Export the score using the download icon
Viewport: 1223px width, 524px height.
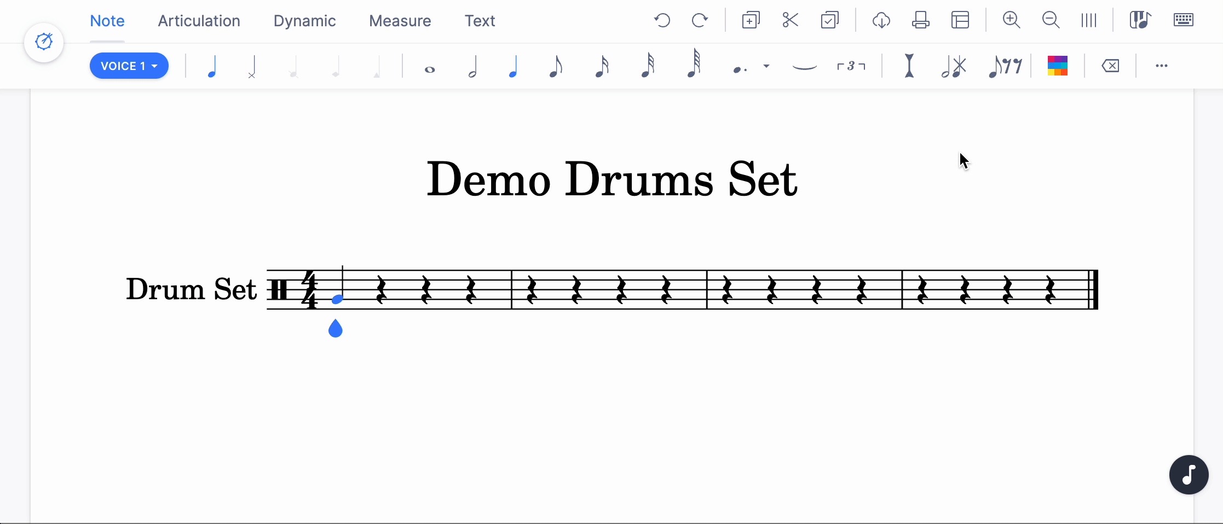(x=881, y=20)
